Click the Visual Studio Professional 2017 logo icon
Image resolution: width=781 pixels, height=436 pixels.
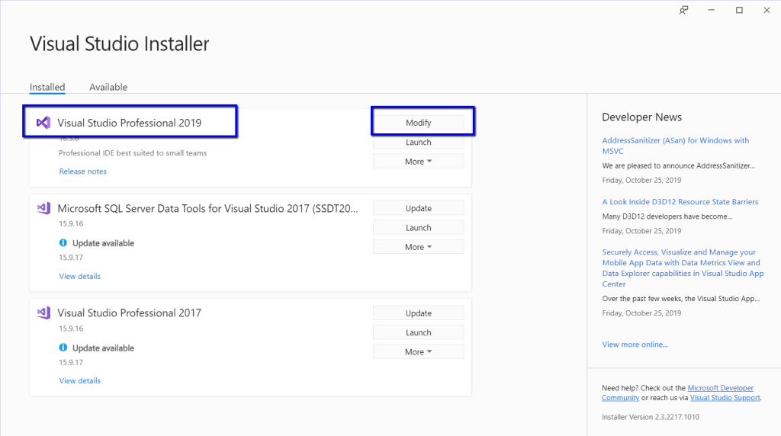43,313
